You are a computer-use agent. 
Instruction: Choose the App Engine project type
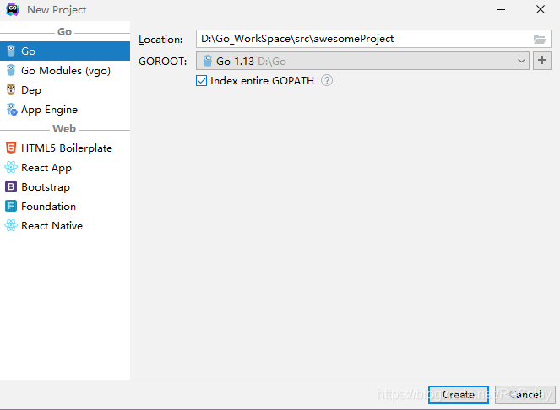coord(65,109)
